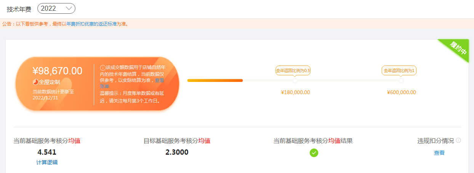
Task: Click the green checkmark result icon
Action: 314,153
